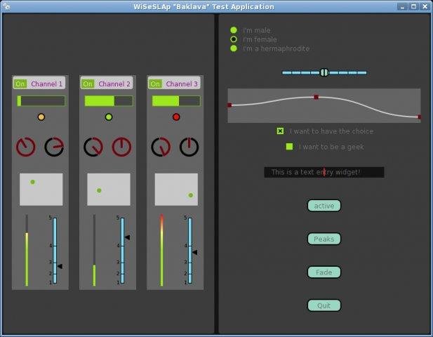Click the text entry widget field
The image size is (433, 337).
(324, 172)
